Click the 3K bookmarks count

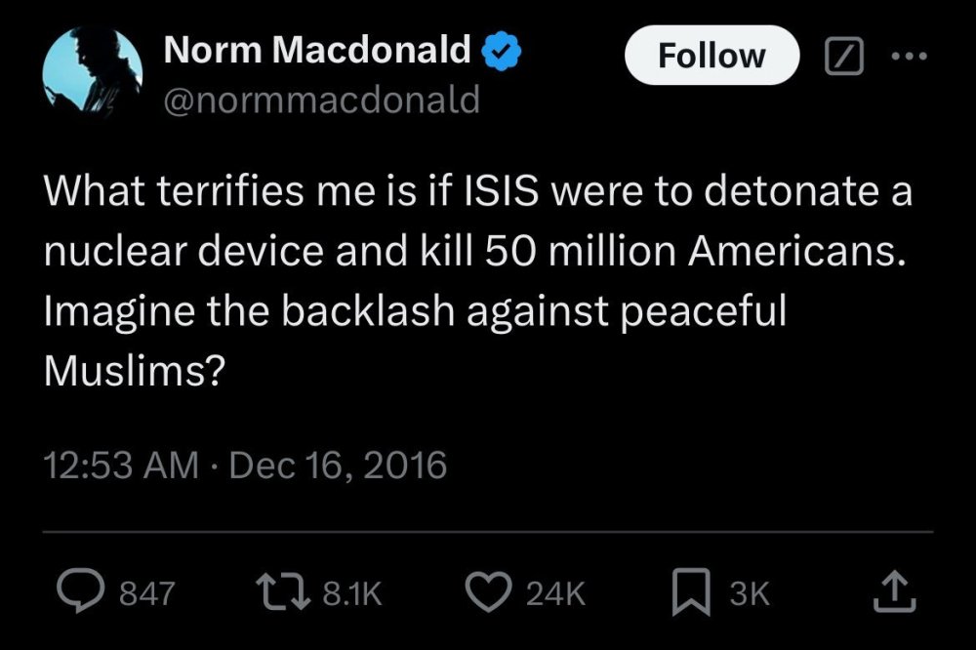pyautogui.click(x=750, y=592)
